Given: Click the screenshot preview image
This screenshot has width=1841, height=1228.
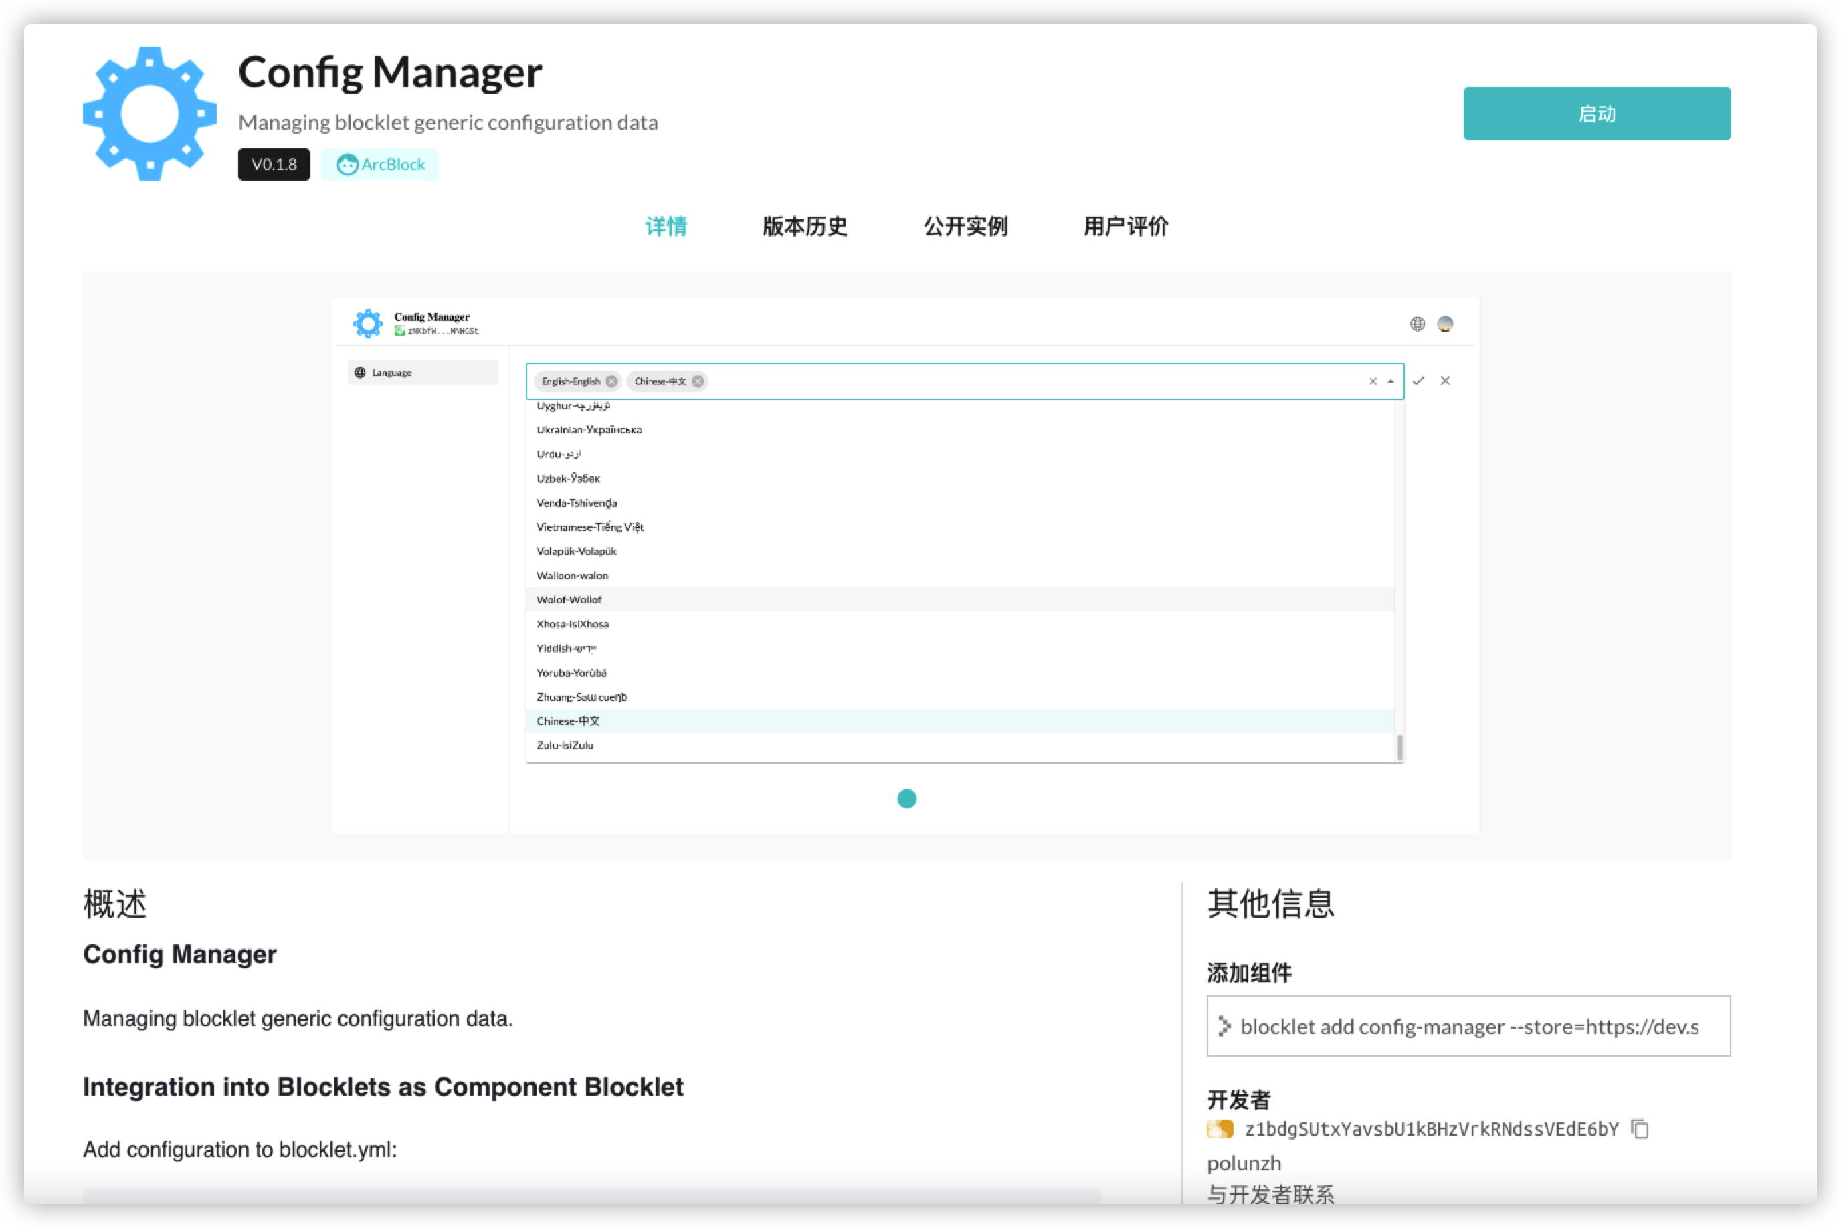Looking at the screenshot, I should tap(906, 565).
